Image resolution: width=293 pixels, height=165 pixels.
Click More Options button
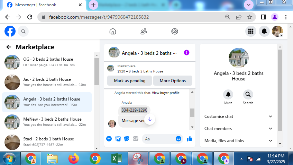click(x=173, y=81)
